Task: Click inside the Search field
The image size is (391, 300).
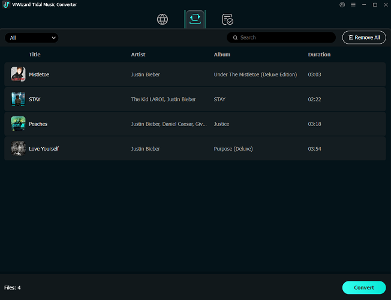Action: click(x=281, y=37)
